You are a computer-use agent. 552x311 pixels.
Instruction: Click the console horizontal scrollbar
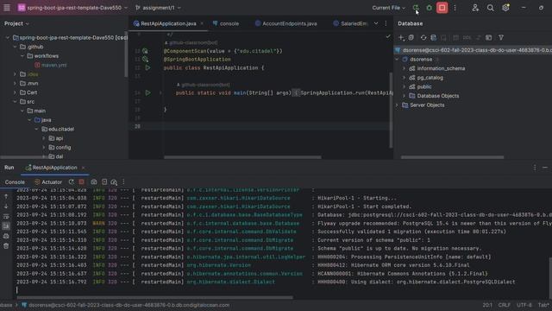tap(154, 297)
